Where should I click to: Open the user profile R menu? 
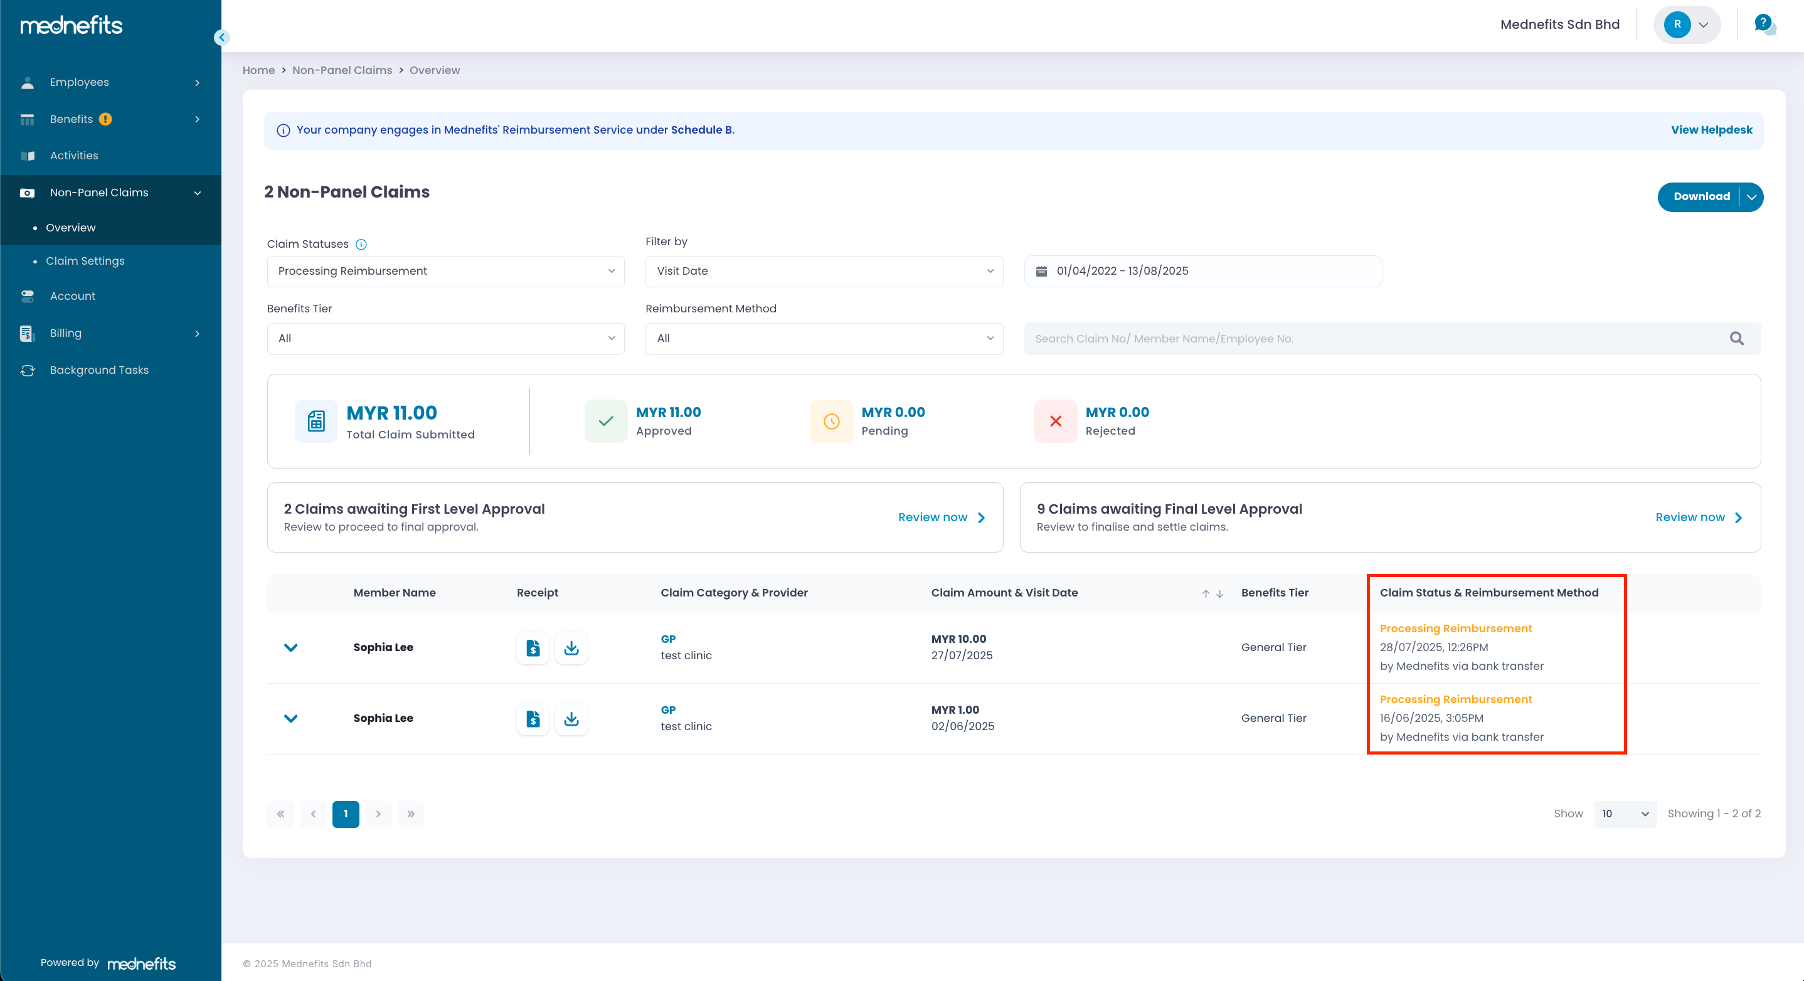tap(1686, 25)
